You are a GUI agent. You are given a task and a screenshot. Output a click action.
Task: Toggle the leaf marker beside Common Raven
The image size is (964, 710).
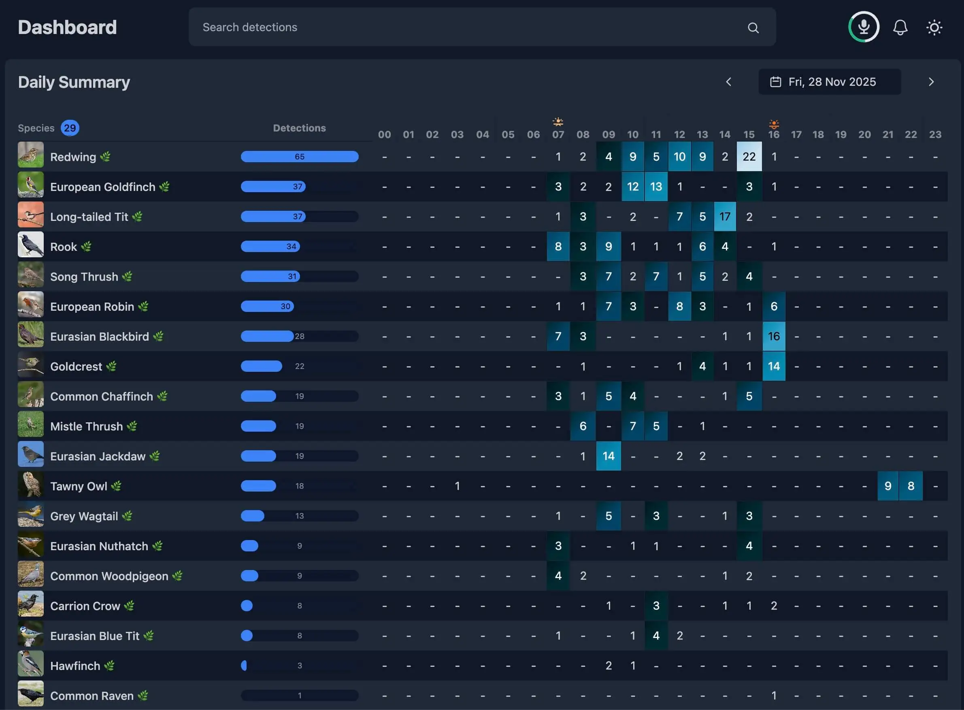[x=143, y=695]
